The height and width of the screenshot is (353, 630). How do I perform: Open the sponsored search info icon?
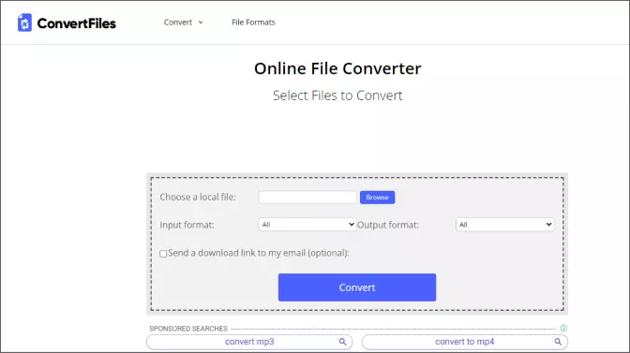563,328
